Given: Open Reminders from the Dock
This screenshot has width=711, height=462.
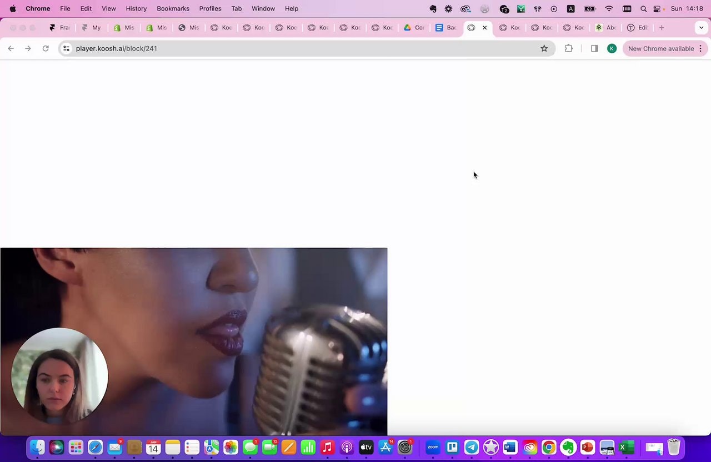Looking at the screenshot, I should [192, 447].
